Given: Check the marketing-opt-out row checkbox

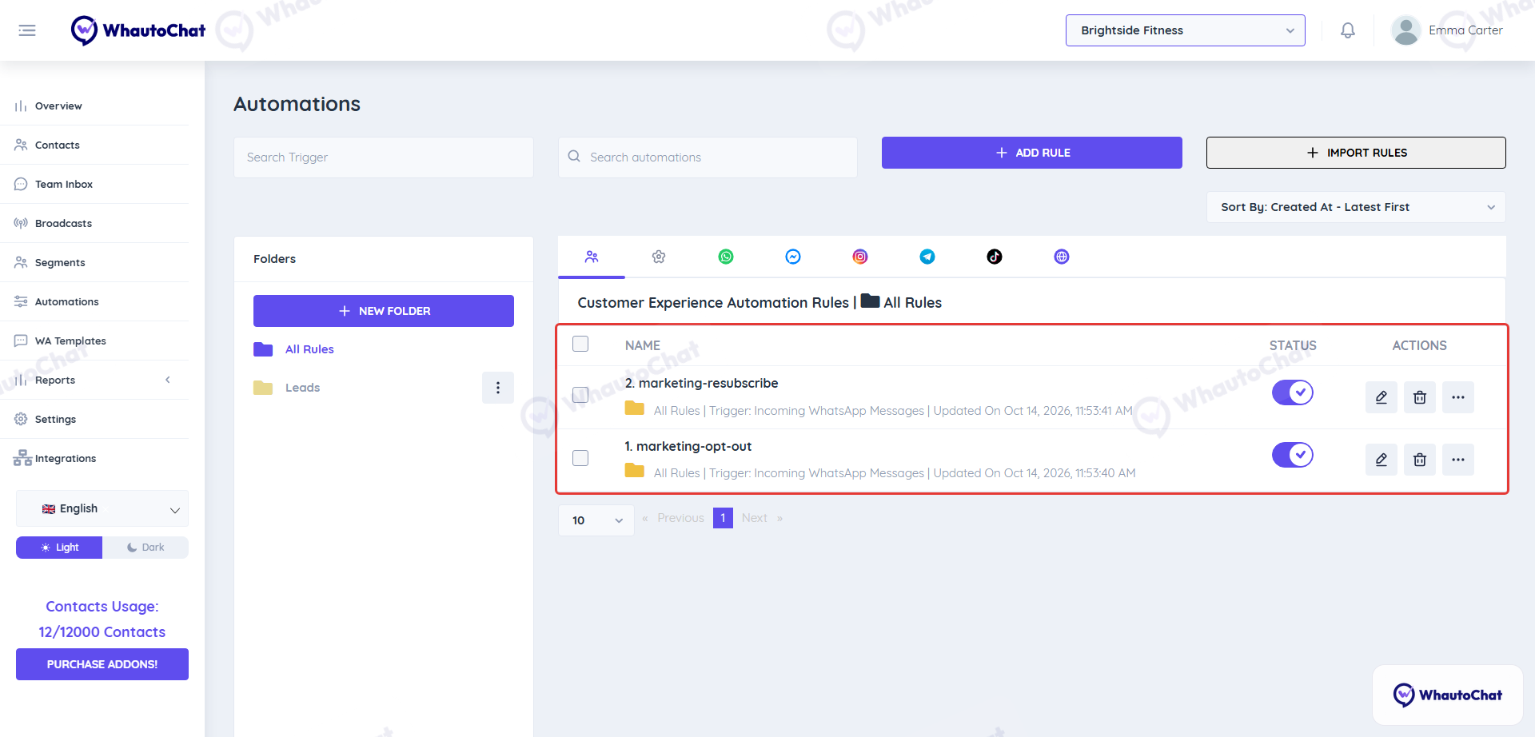Looking at the screenshot, I should pos(580,458).
